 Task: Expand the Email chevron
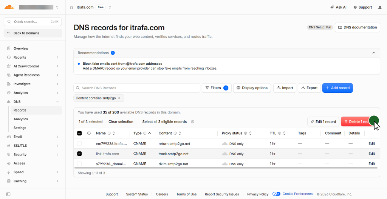pyautogui.click(x=57, y=137)
